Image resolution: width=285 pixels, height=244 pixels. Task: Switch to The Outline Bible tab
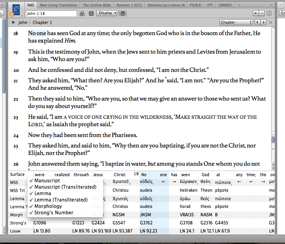pos(97,5)
